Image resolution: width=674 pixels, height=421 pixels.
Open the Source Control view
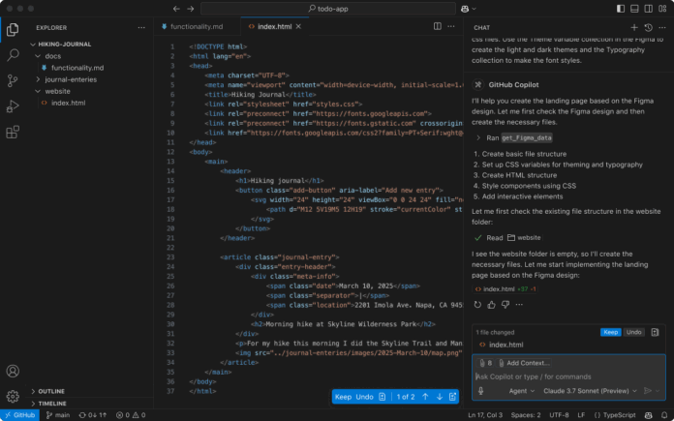[13, 81]
